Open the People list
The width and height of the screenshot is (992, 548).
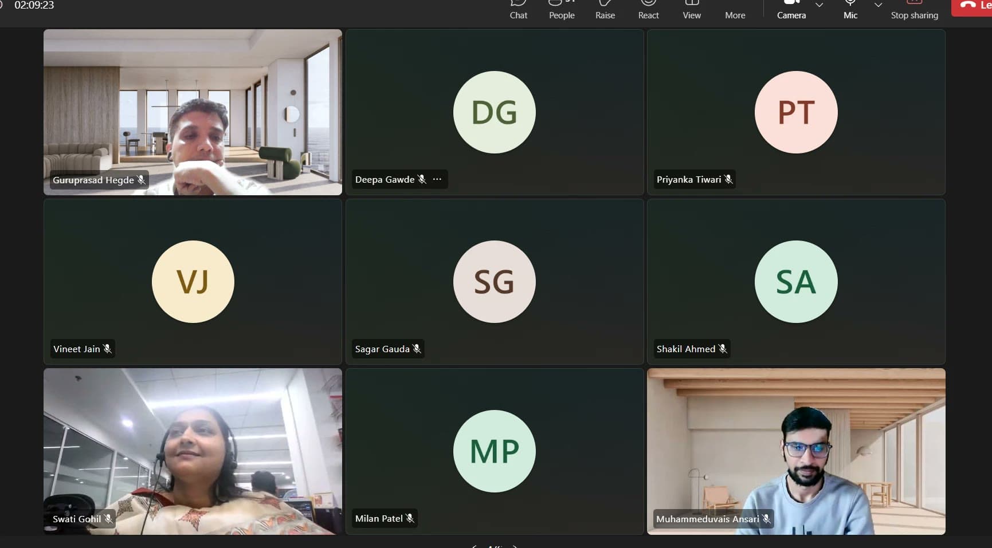(x=562, y=10)
